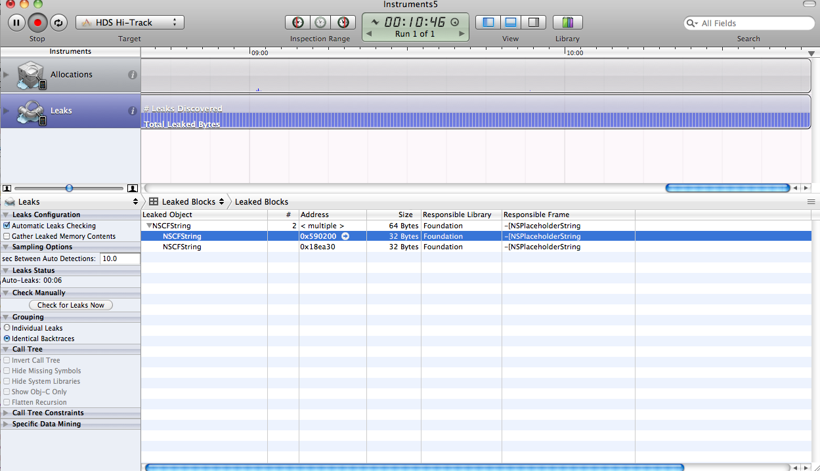
Task: Select Individual Leaks grouping option
Action: click(7, 328)
